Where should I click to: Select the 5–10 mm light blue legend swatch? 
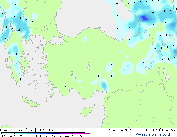[x=30, y=133]
